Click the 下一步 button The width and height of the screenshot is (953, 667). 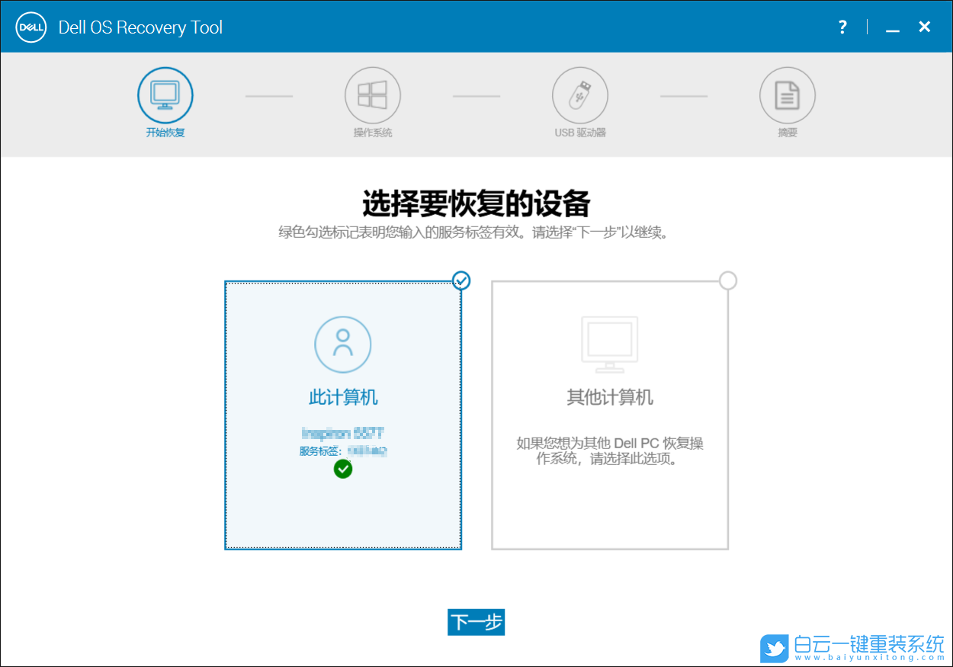[x=476, y=622]
